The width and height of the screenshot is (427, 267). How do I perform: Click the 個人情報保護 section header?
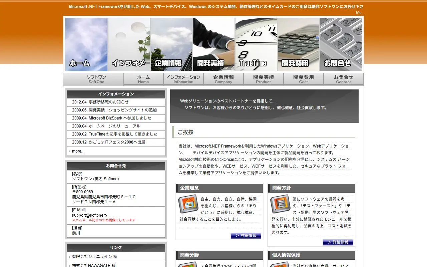click(312, 255)
